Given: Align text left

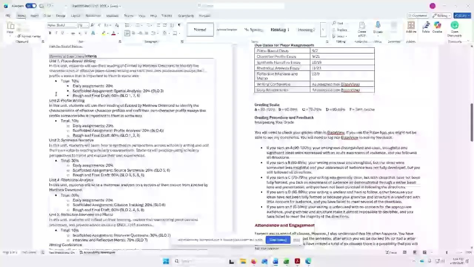Looking at the screenshot, I should click(127, 33).
